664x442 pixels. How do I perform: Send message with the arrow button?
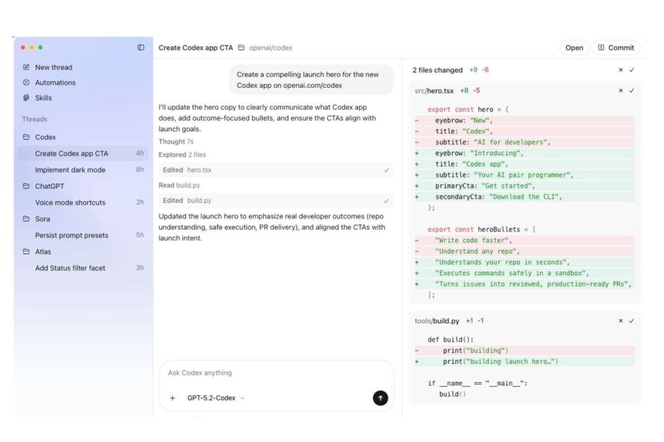[x=380, y=398]
